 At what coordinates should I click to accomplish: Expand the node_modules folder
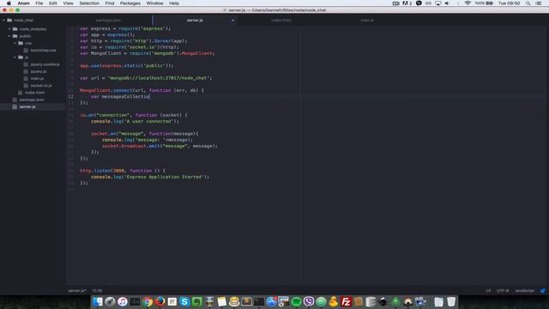pos(9,29)
